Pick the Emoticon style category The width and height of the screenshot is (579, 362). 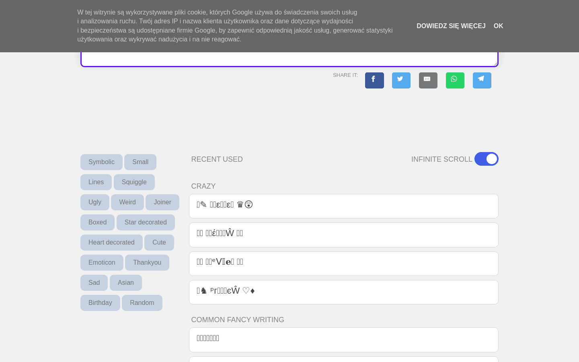[x=102, y=263]
